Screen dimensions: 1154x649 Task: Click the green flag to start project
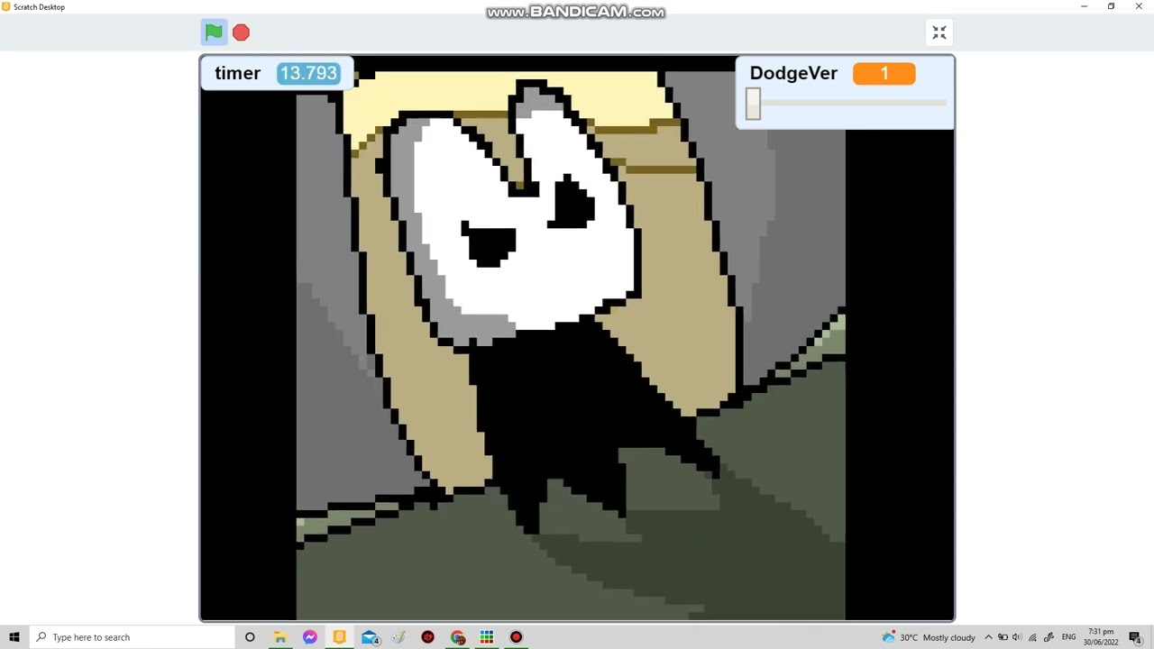coord(214,32)
